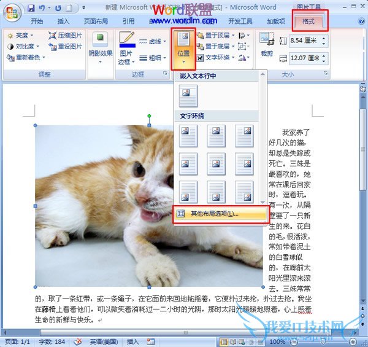Switch to the 开始 tab

pos(37,21)
